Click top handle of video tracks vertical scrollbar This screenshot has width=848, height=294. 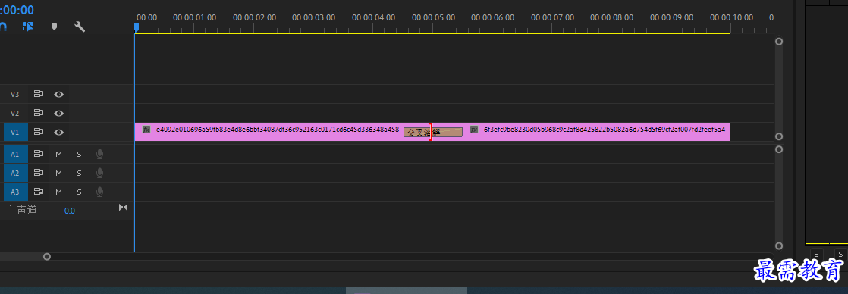click(x=779, y=41)
